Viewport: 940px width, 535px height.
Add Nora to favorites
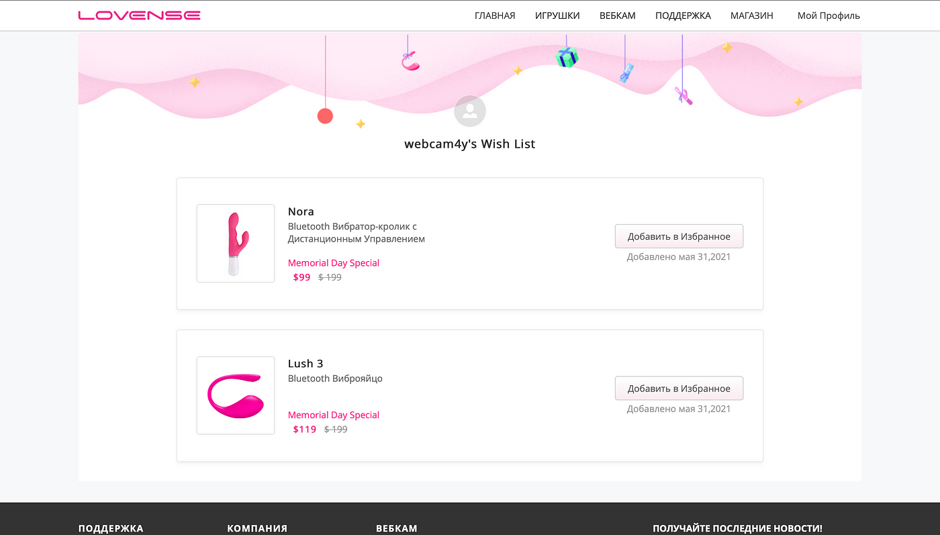coord(679,236)
